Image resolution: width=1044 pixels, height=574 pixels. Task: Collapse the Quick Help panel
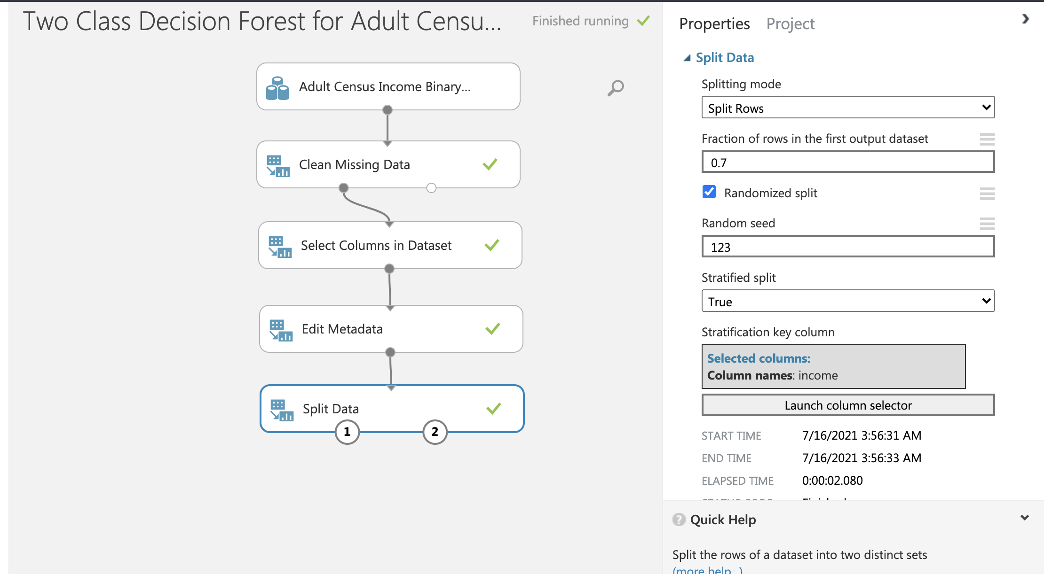(x=1024, y=517)
